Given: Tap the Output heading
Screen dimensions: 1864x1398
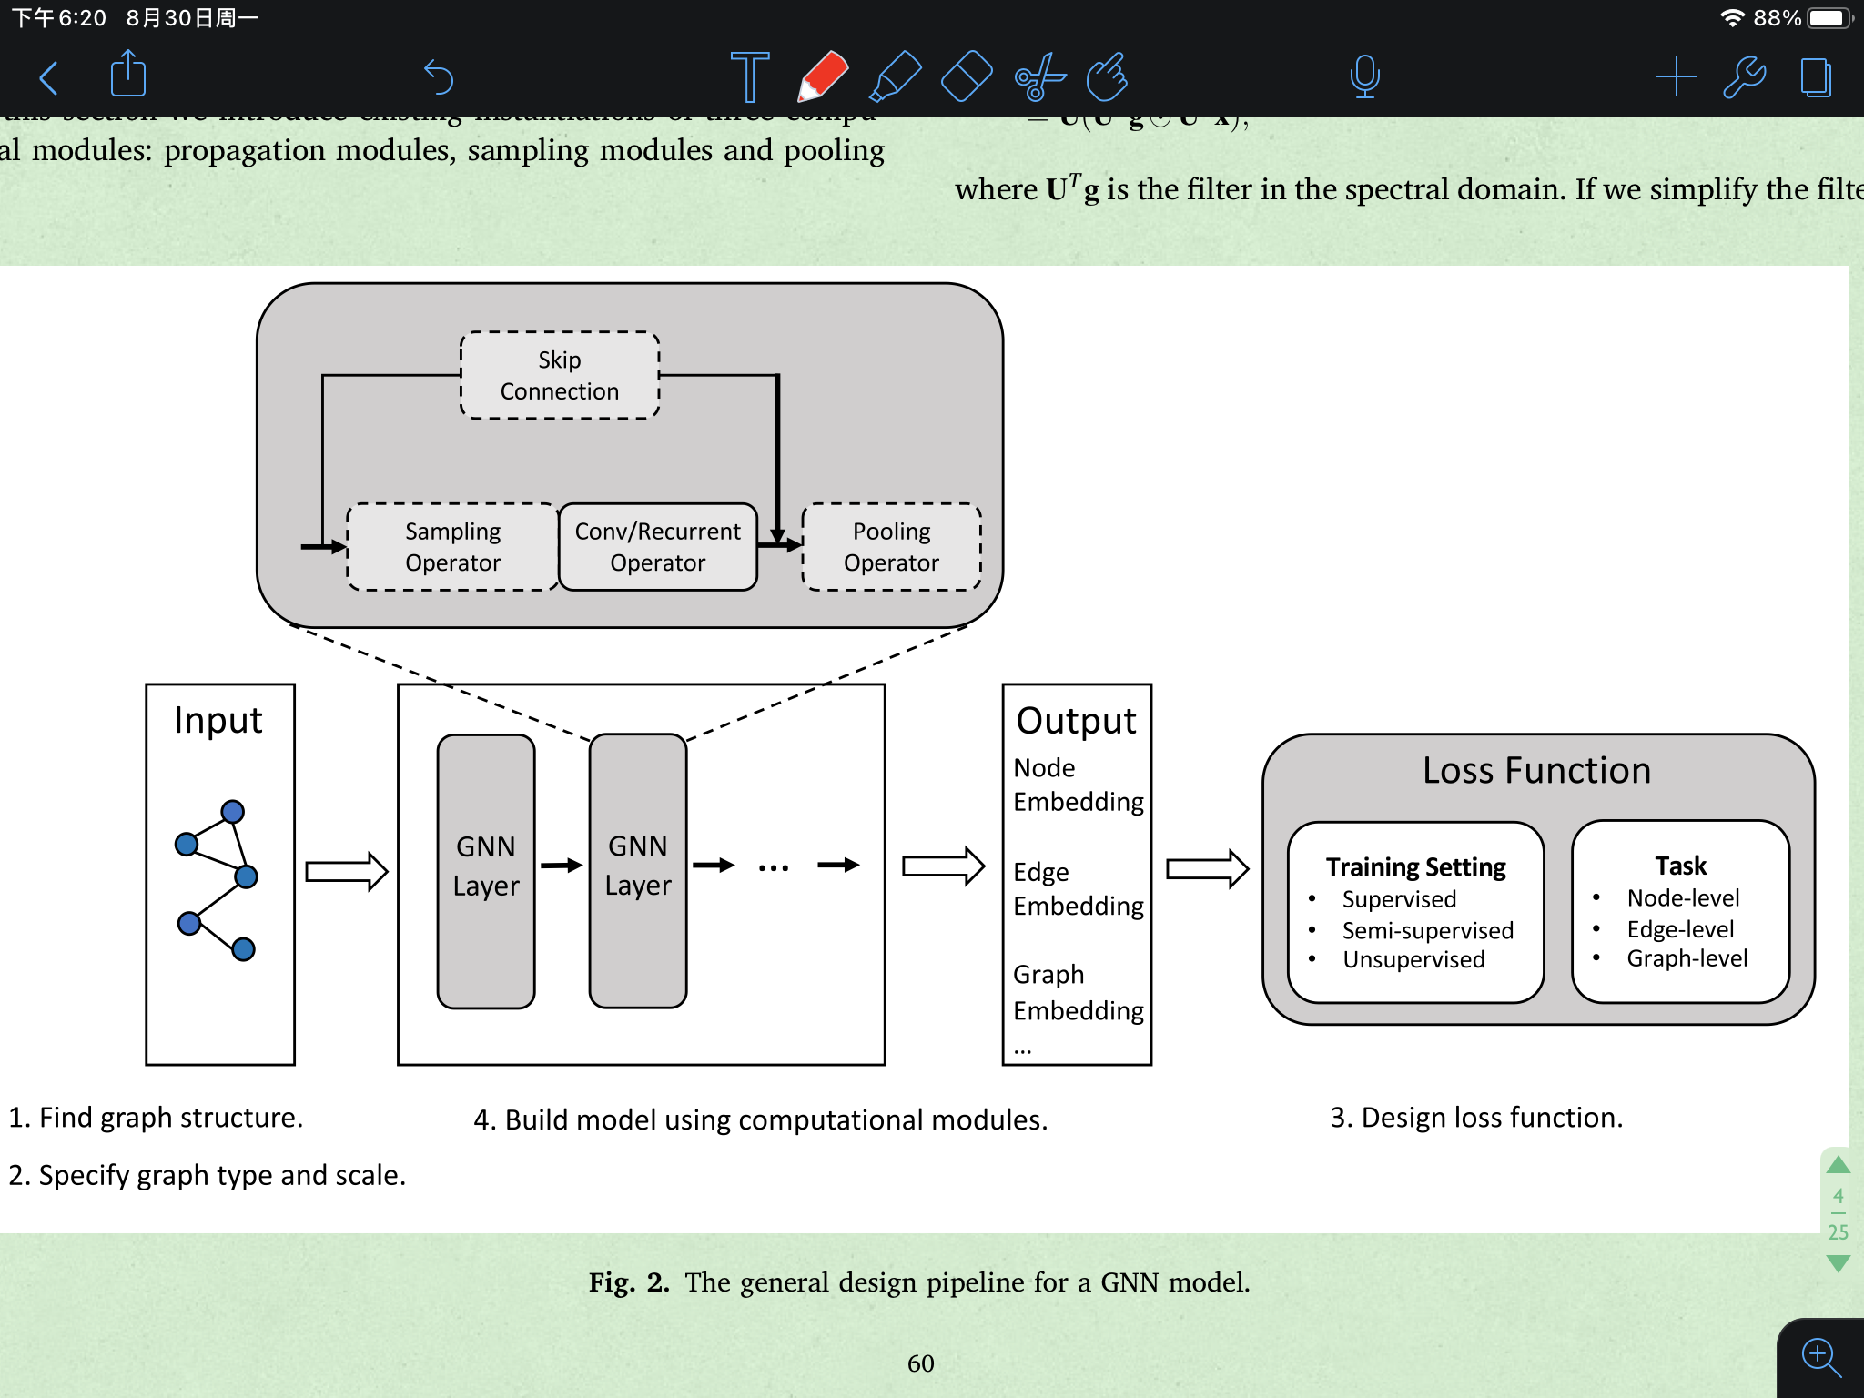Looking at the screenshot, I should tap(1076, 721).
